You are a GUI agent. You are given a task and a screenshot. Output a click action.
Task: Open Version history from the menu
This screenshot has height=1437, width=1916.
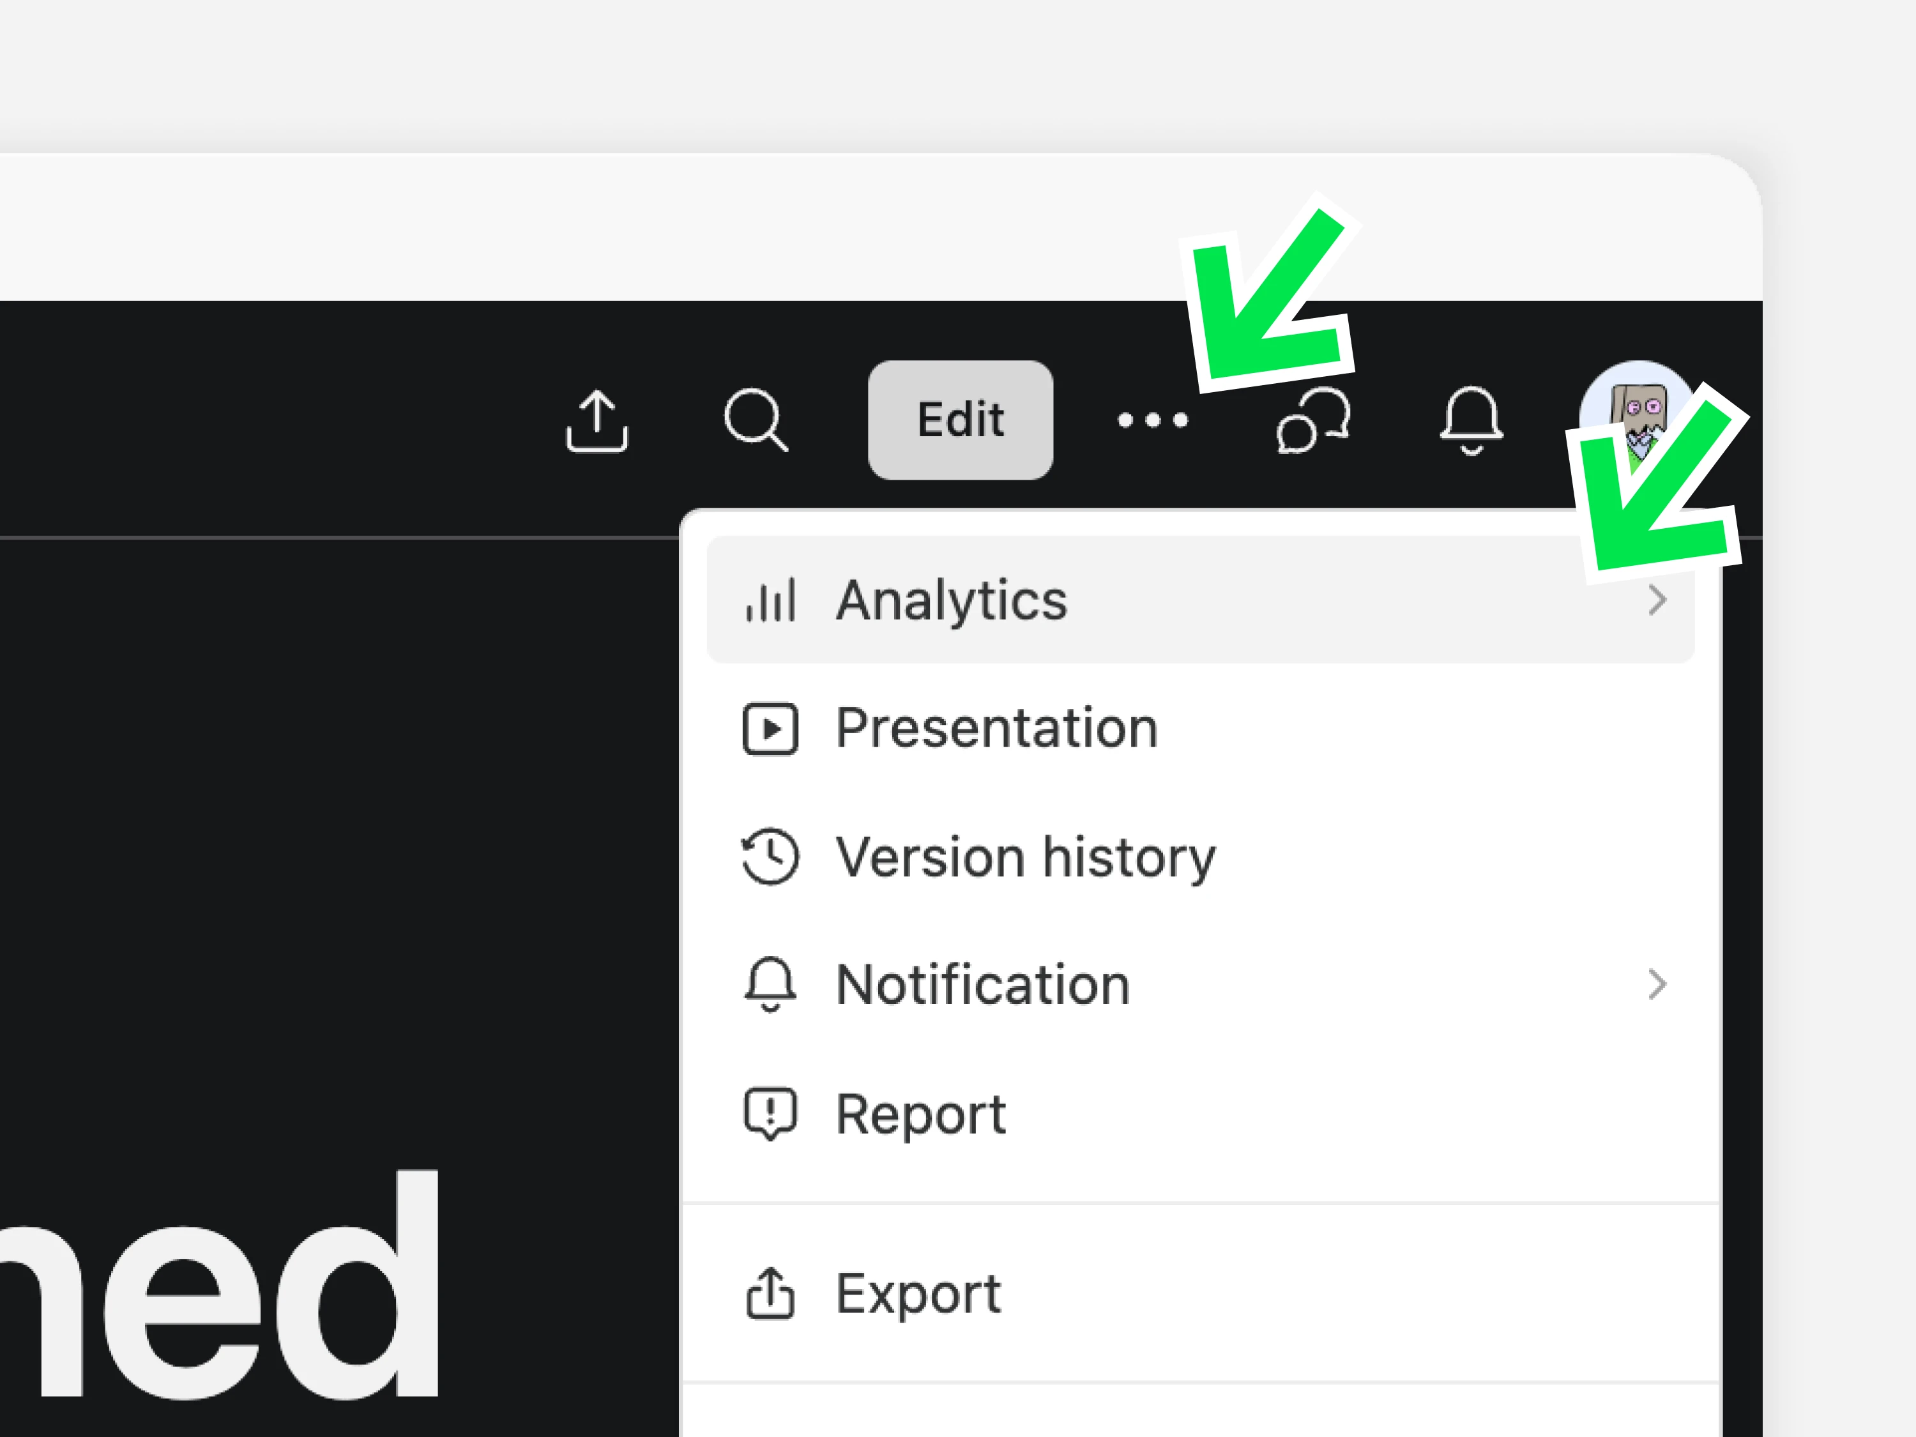pos(1199,856)
